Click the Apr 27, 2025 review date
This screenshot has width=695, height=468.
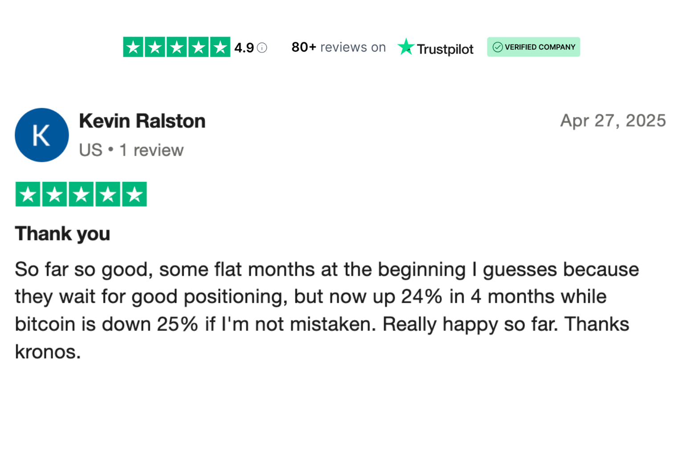[613, 120]
